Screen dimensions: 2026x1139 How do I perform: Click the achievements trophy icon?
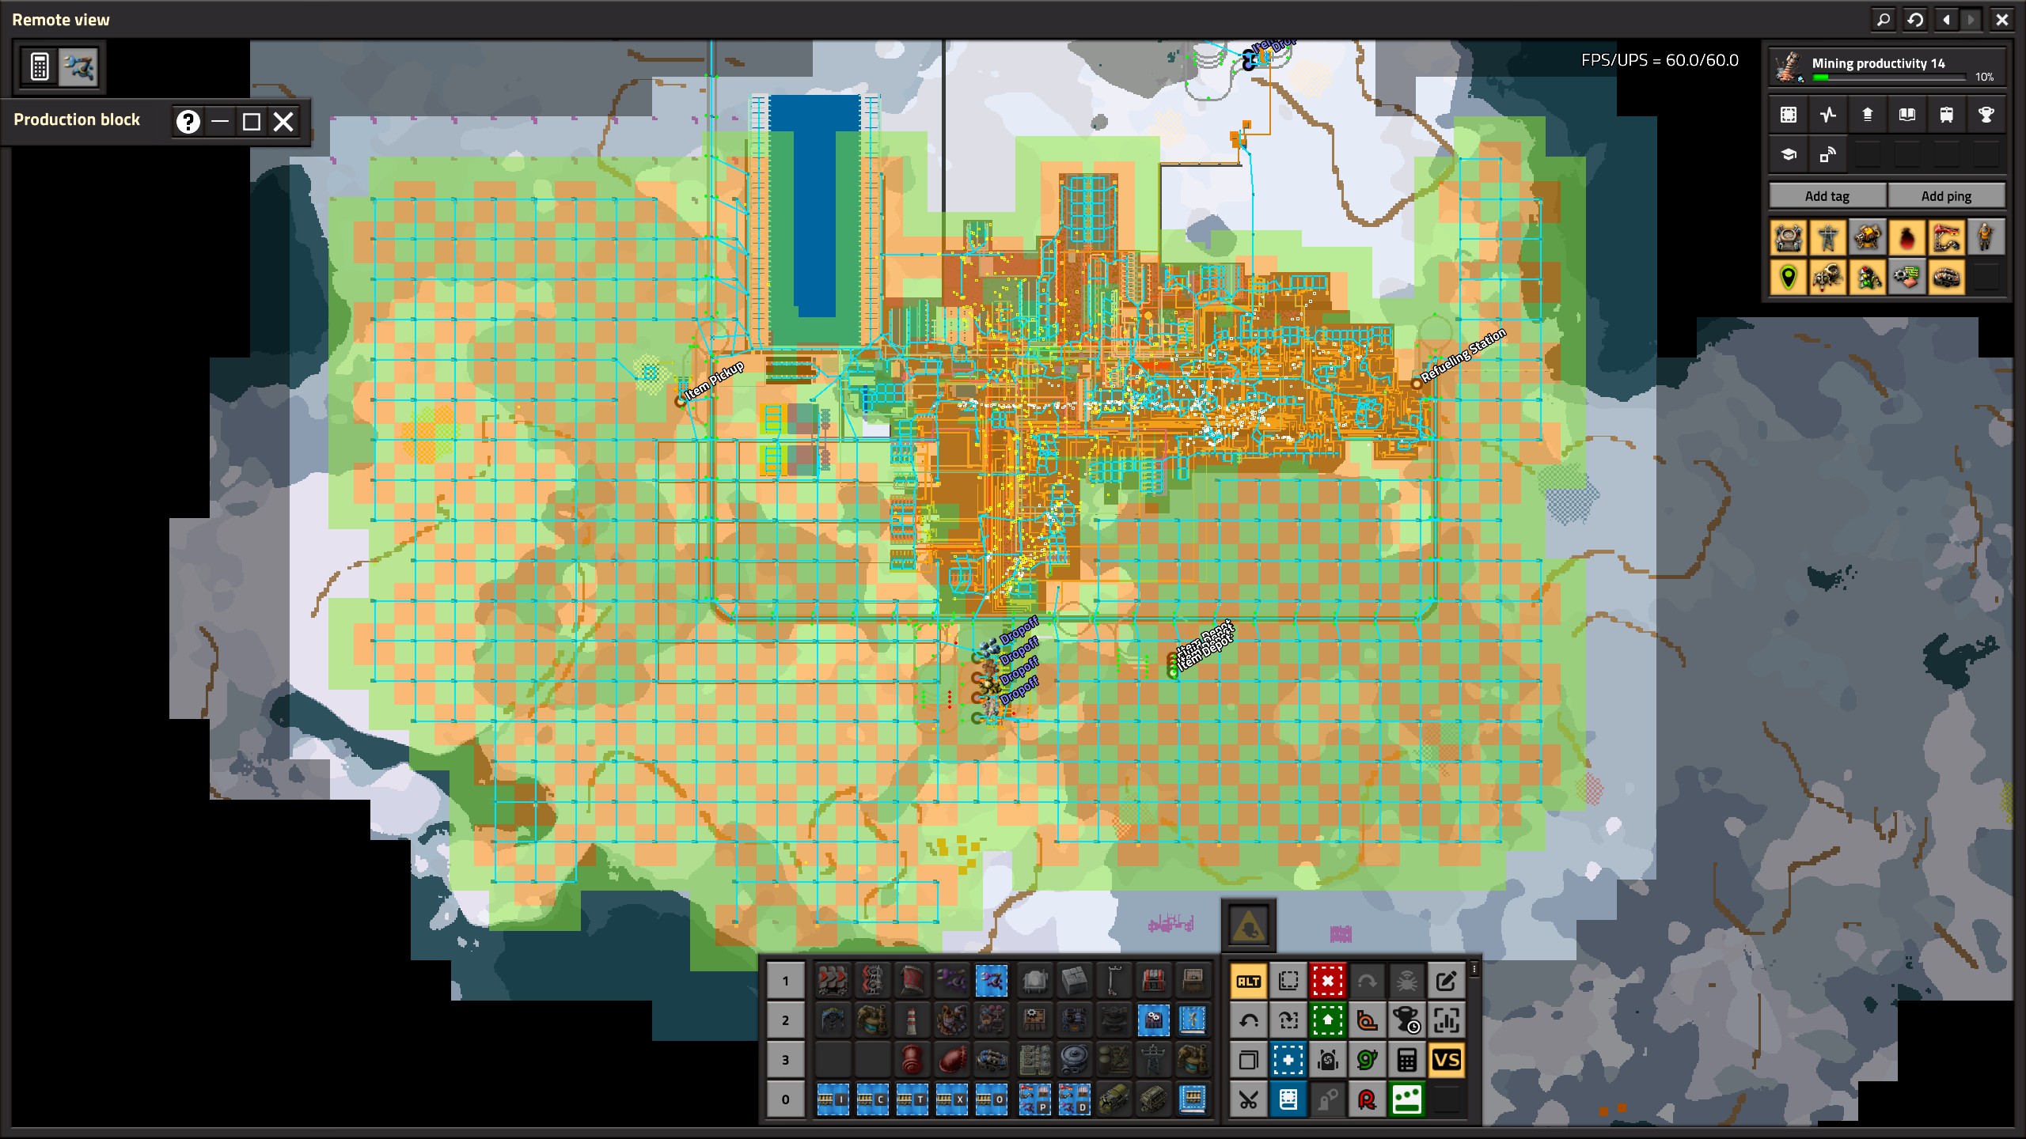pyautogui.click(x=1986, y=115)
